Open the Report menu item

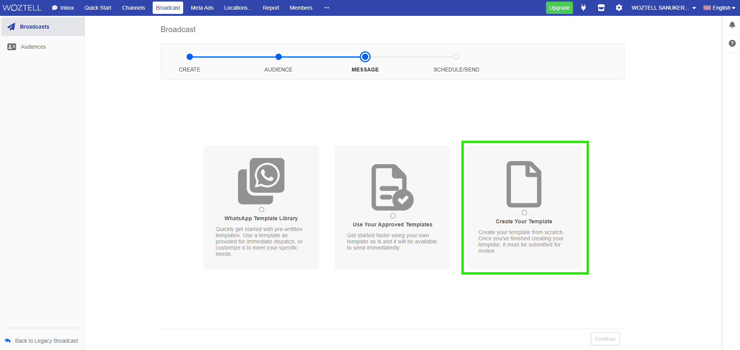coord(270,7)
